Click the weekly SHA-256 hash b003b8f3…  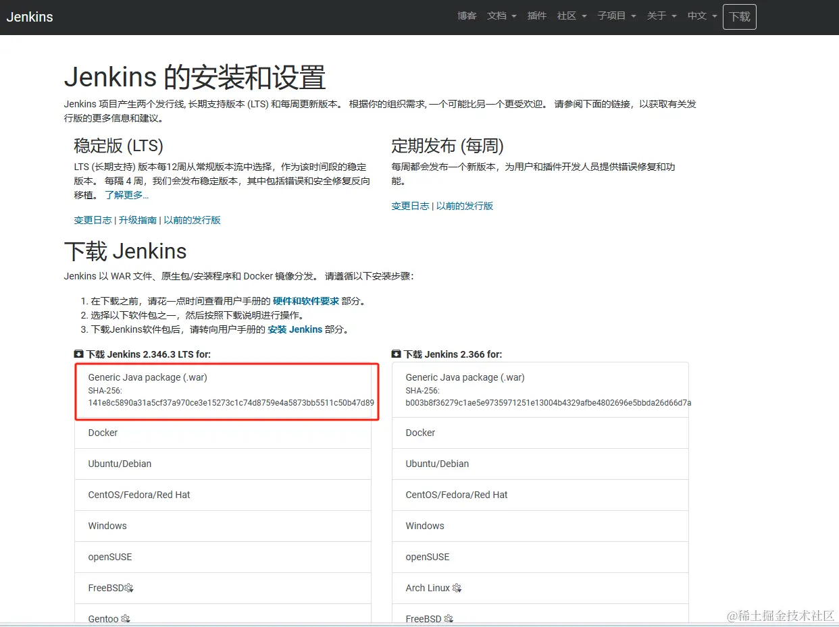coord(549,403)
